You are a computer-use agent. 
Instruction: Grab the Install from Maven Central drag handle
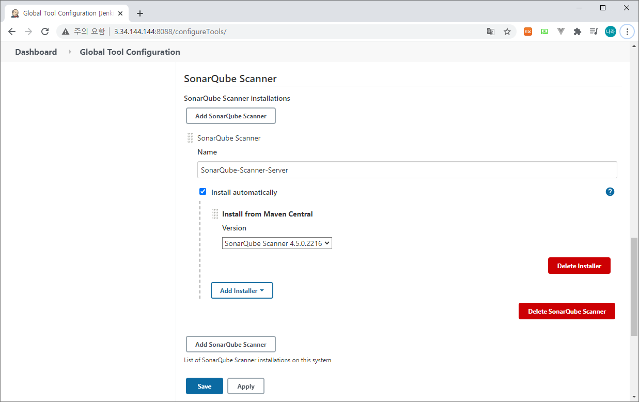point(215,214)
